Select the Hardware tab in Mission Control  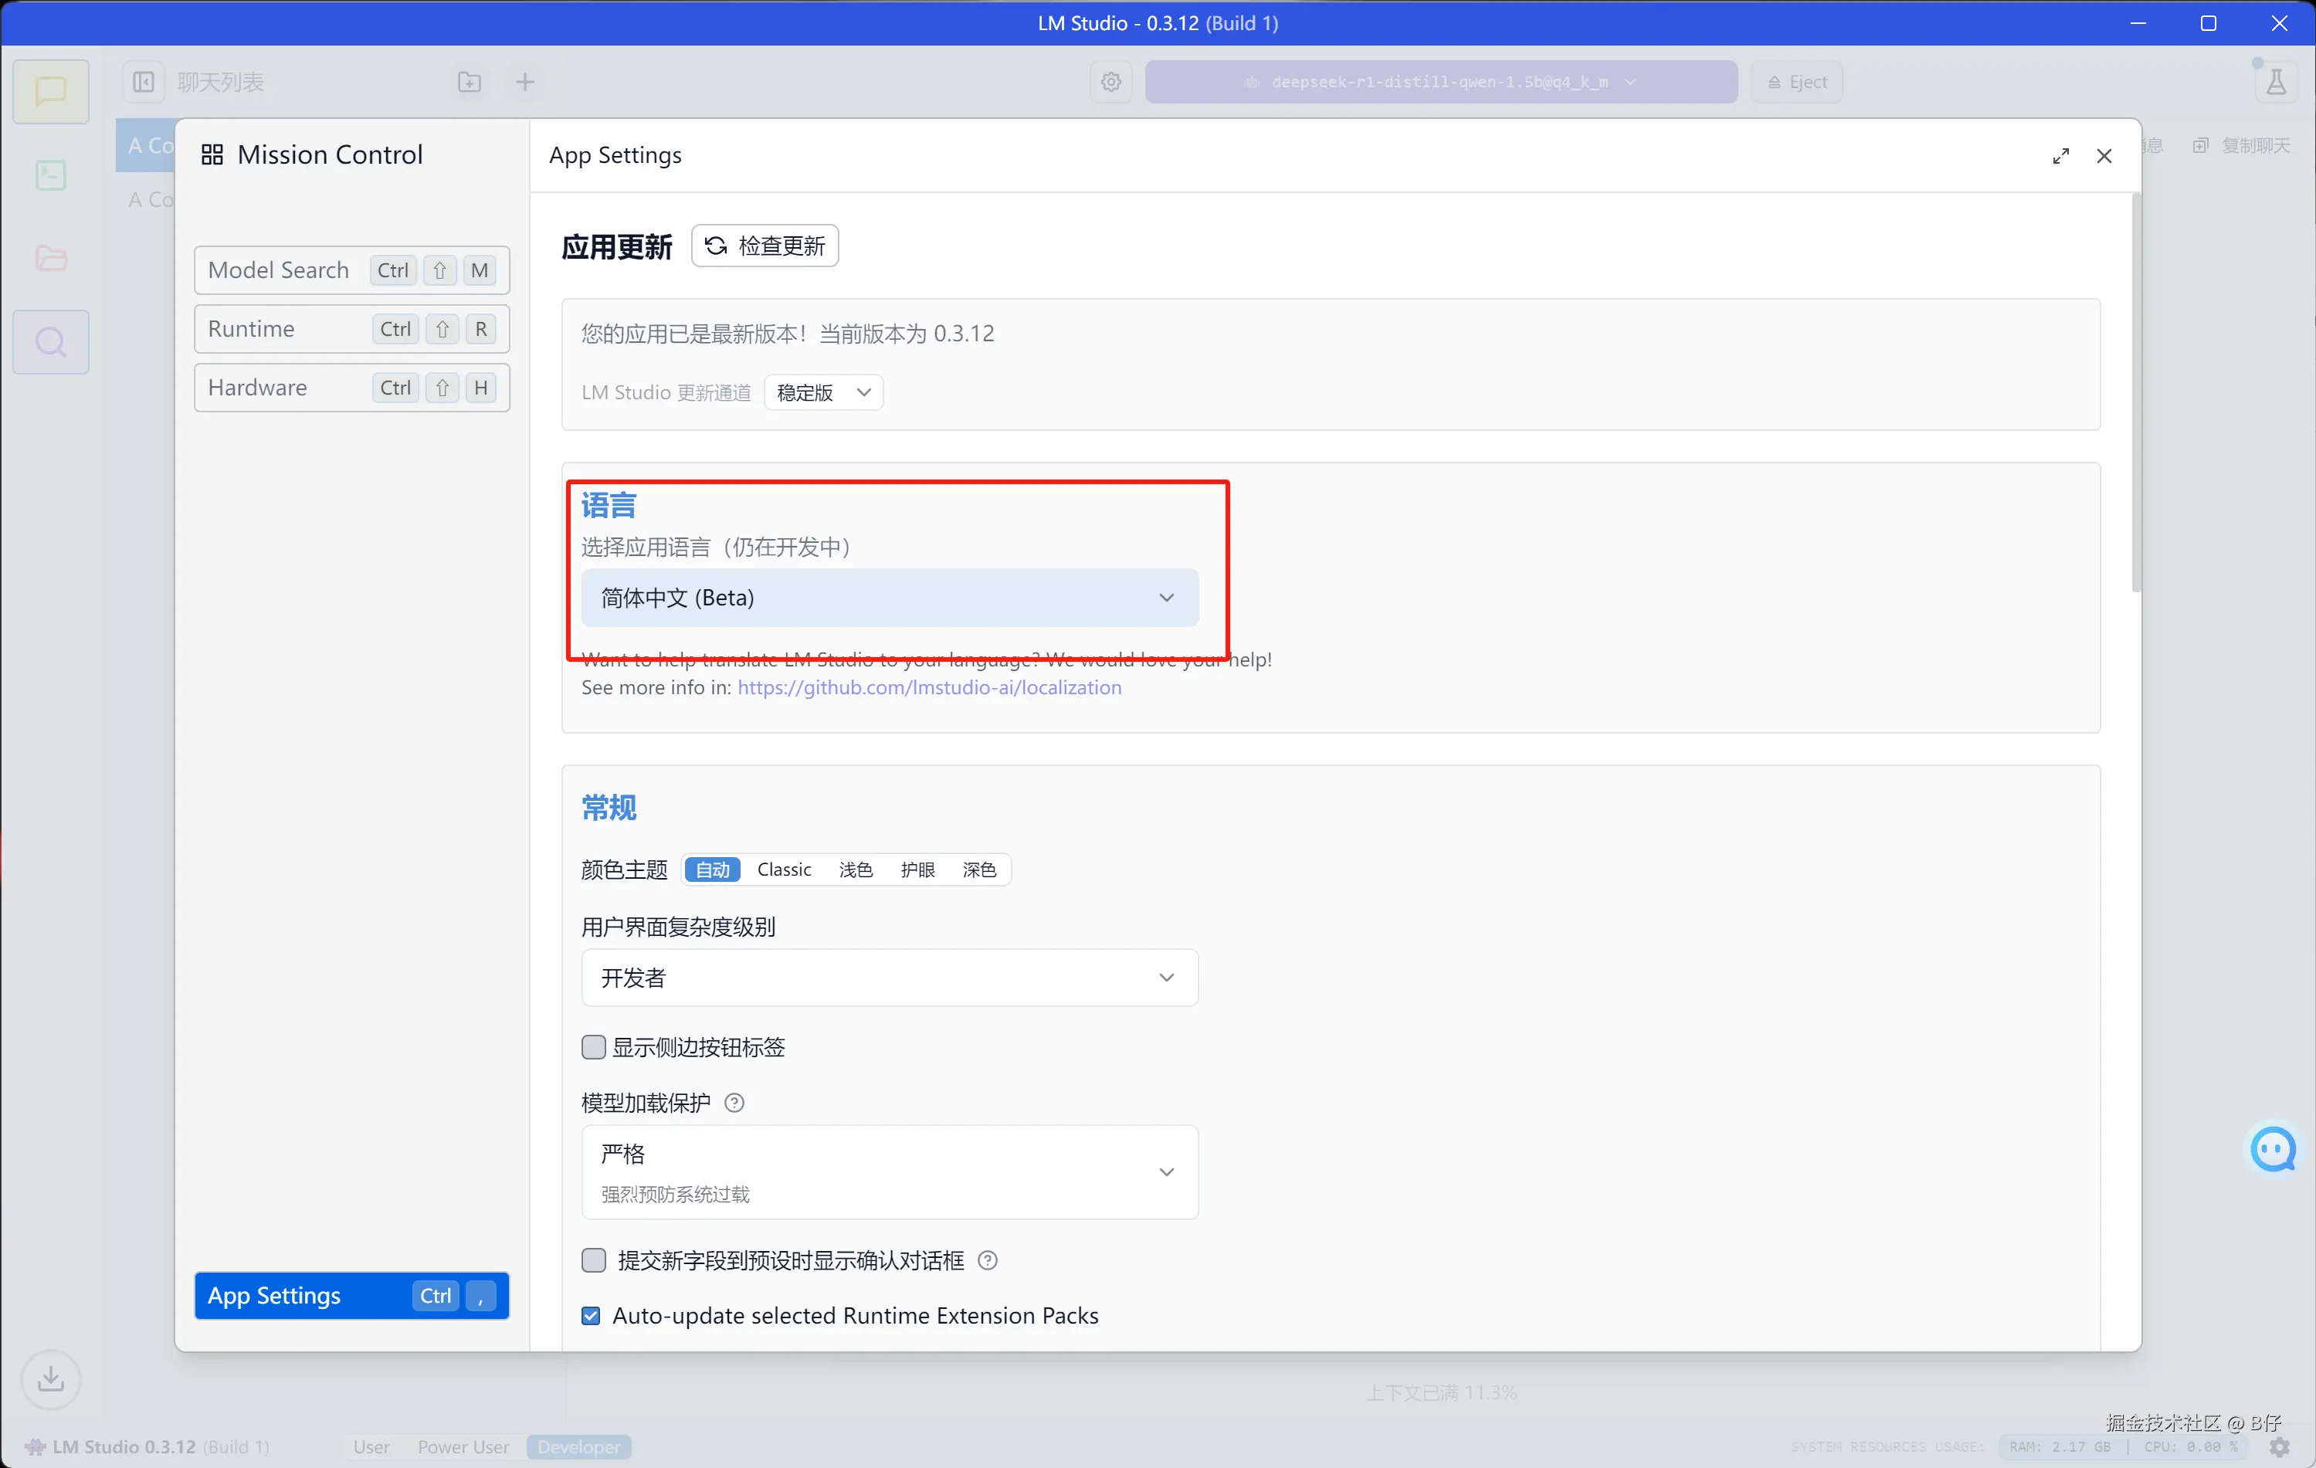coord(351,388)
